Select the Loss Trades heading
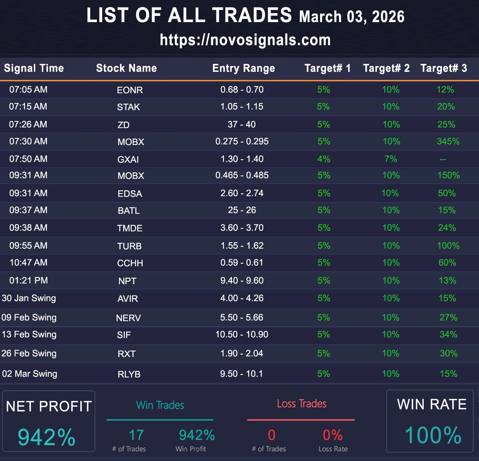Image resolution: width=479 pixels, height=461 pixels. pos(301,404)
